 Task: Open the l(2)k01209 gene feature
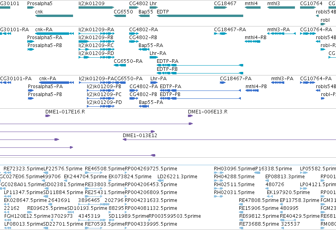[96, 8]
